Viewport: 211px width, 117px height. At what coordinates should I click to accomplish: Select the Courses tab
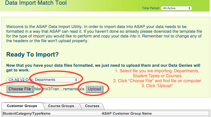92,106
